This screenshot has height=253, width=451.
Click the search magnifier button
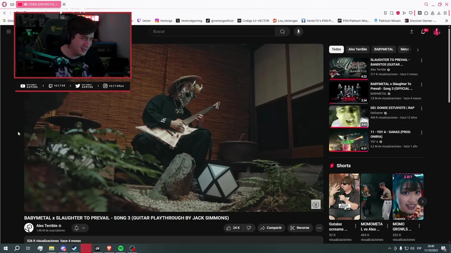click(x=283, y=32)
